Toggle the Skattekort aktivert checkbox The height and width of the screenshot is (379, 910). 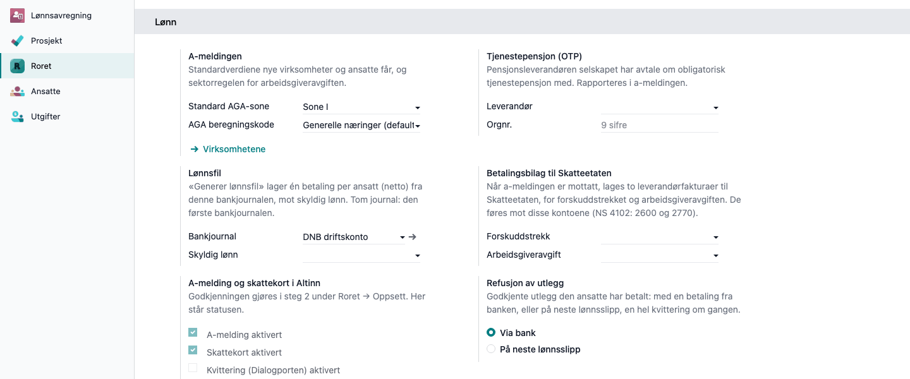[193, 350]
